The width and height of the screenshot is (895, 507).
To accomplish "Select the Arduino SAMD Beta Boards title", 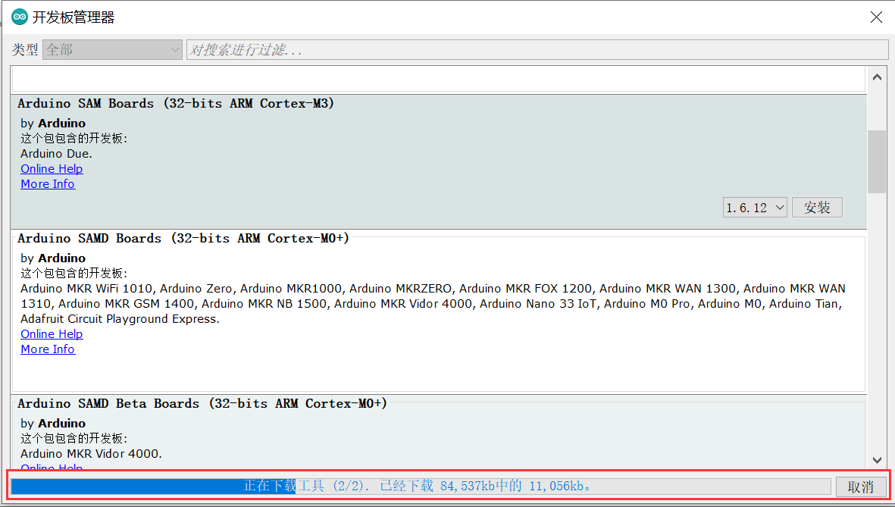I will [202, 404].
